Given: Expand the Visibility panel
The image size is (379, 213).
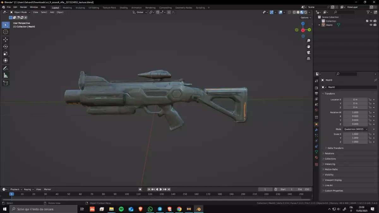Looking at the screenshot, I should click(x=329, y=175).
